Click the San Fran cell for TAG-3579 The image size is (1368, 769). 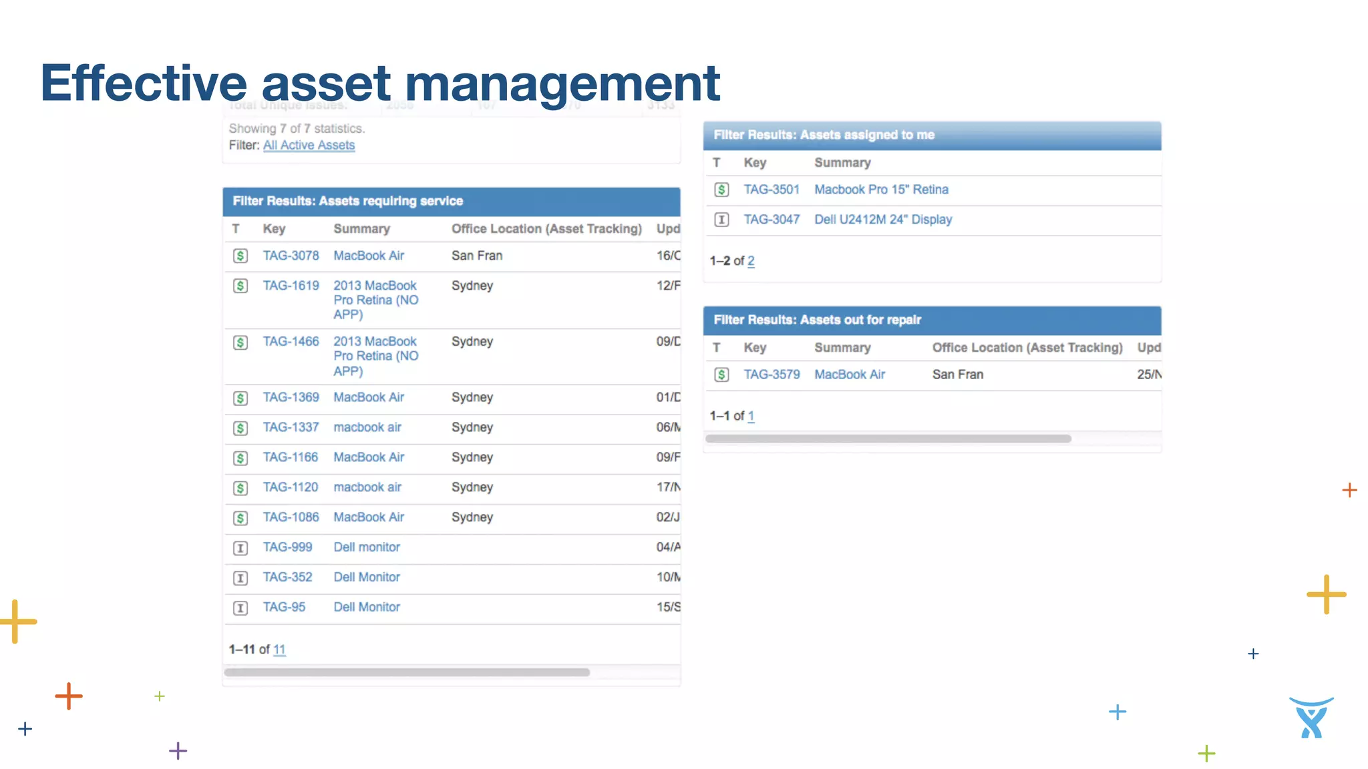[958, 374]
